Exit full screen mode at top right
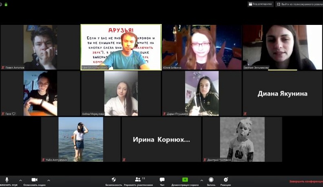 coord(299,4)
